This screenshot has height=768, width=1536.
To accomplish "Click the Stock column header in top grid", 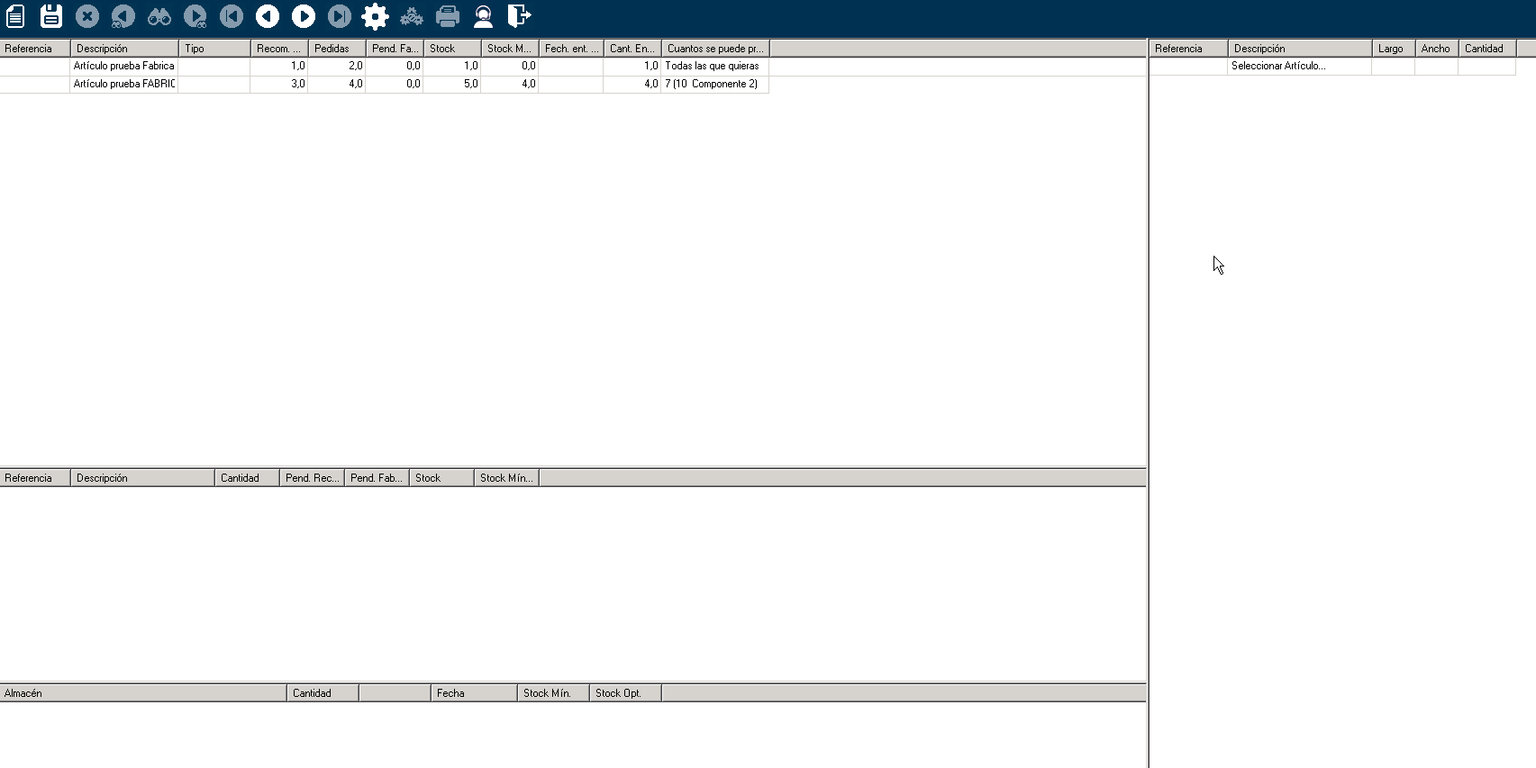I will [451, 49].
